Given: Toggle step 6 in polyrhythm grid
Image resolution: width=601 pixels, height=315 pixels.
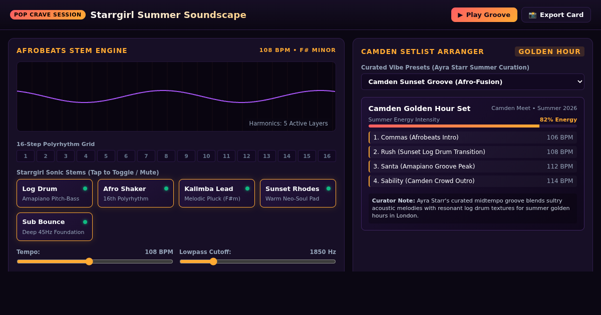Looking at the screenshot, I should (x=126, y=156).
